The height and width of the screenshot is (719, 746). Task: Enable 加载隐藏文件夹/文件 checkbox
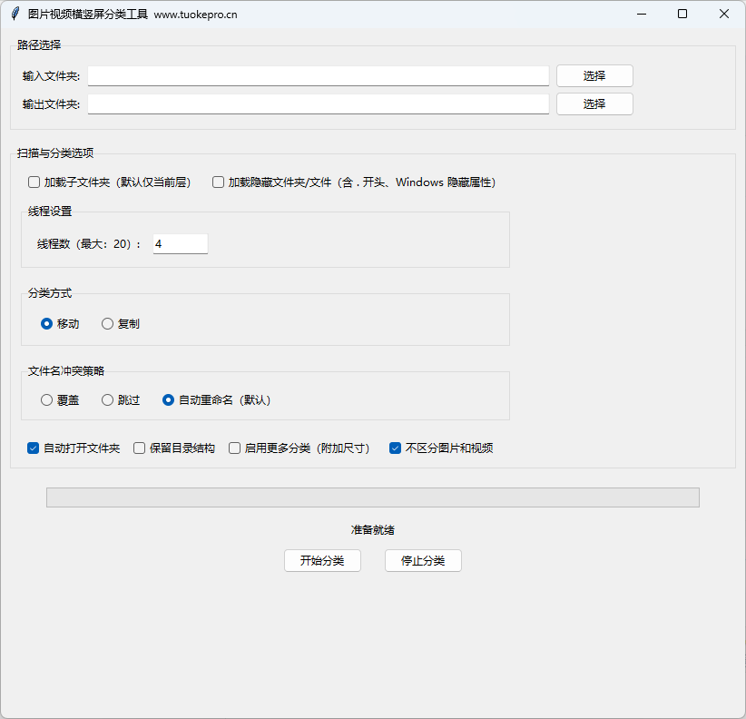[218, 182]
